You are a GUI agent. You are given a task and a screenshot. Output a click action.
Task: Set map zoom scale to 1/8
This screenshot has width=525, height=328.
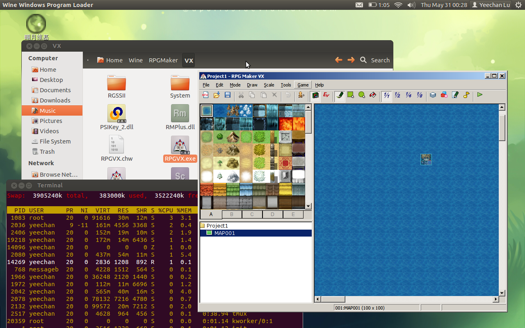420,95
